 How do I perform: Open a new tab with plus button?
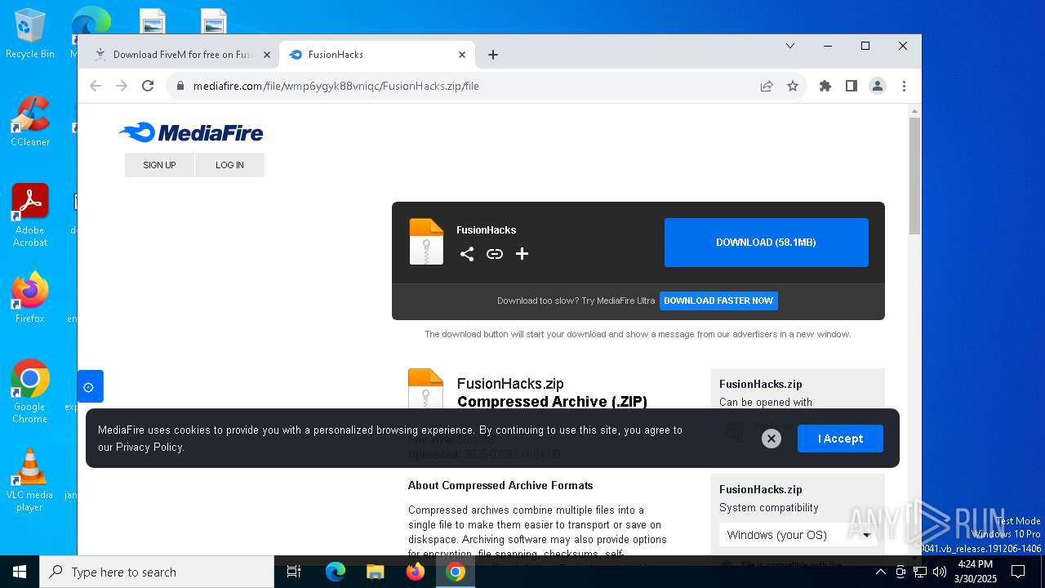[493, 55]
